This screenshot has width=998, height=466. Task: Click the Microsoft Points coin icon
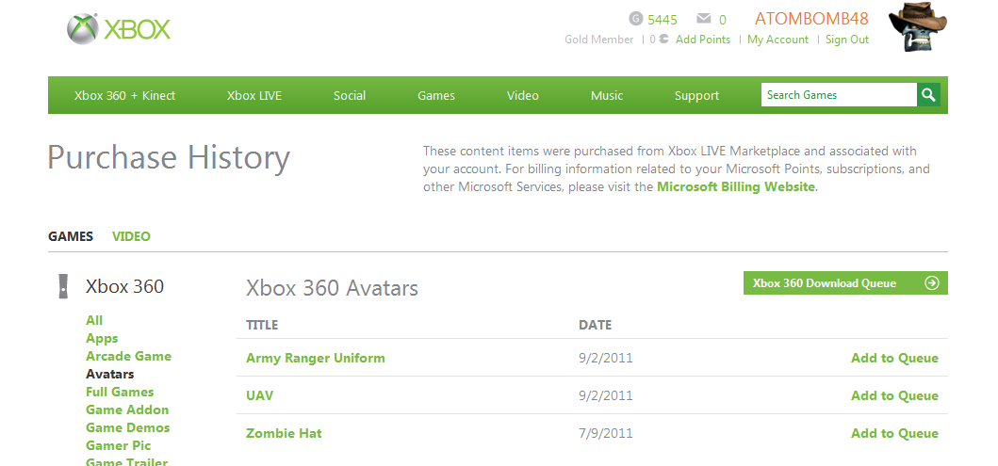coord(663,39)
